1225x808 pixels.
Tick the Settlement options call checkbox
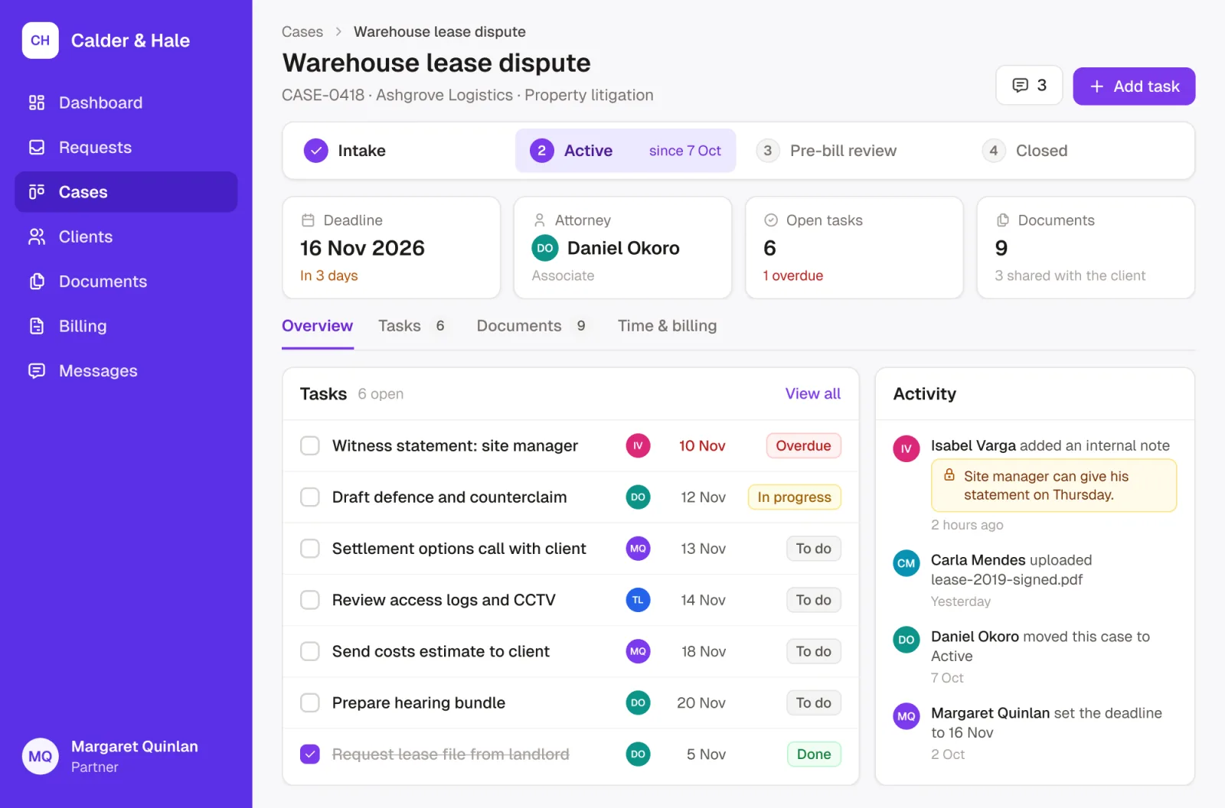tap(309, 549)
